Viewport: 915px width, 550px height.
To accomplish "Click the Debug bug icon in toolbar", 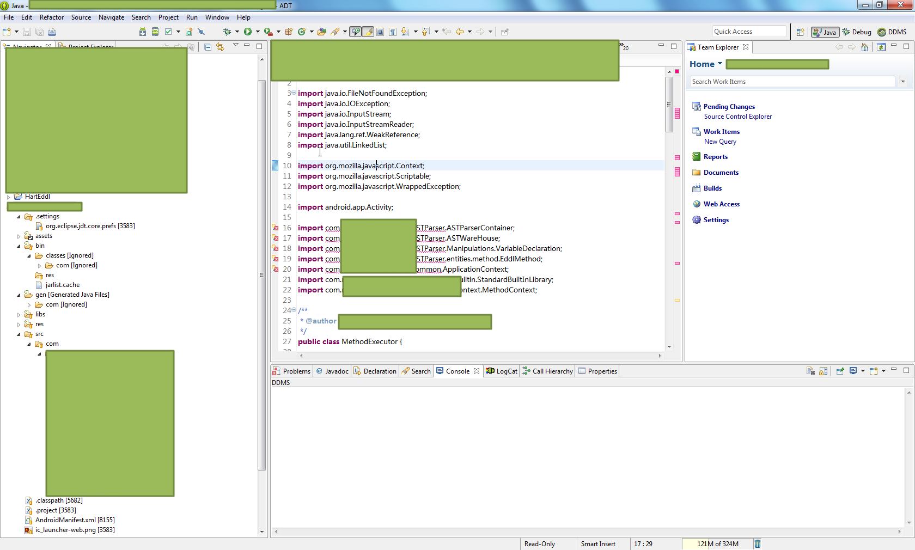I will (227, 32).
